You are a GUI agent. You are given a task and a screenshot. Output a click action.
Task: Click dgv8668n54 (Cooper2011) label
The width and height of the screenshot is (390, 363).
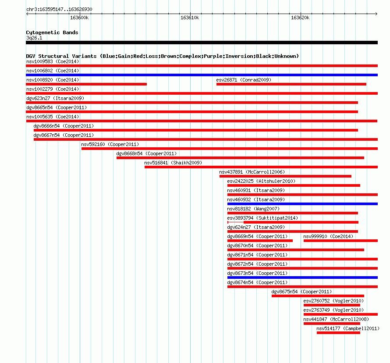146,153
